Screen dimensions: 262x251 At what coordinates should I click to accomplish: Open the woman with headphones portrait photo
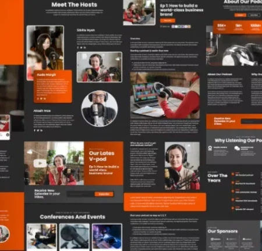(182, 165)
